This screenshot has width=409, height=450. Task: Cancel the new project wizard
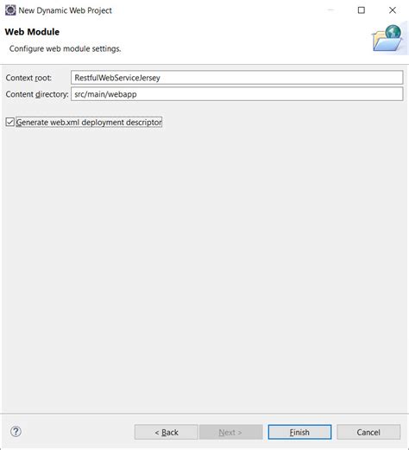pyautogui.click(x=368, y=432)
